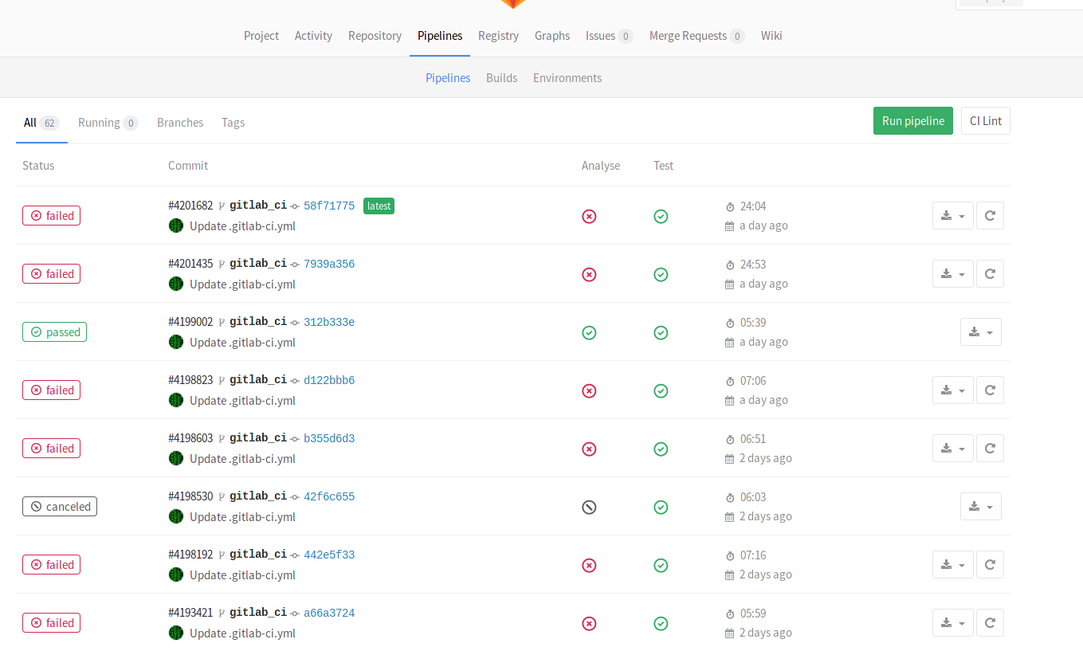Click the search field at top right

point(1018,3)
